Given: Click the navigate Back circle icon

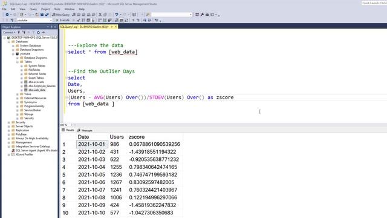Looking at the screenshot, I should (x=7, y=15).
